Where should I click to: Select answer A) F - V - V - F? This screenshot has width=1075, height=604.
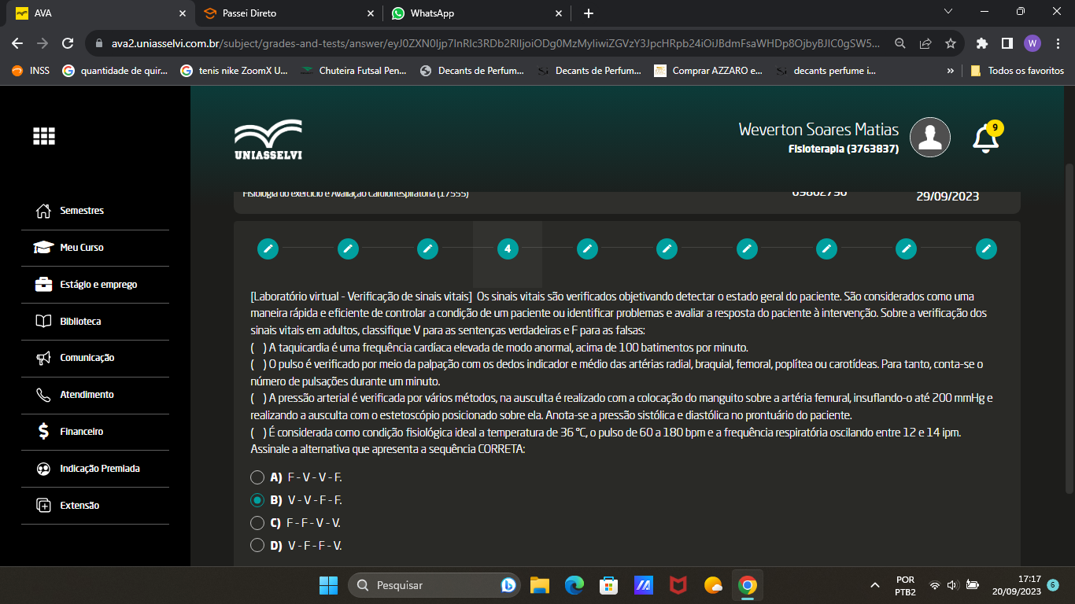coord(257,477)
